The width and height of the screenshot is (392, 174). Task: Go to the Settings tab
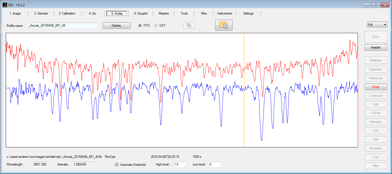pos(248,13)
